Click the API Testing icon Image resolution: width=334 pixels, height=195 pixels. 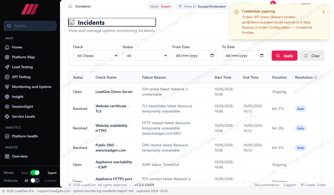7,77
